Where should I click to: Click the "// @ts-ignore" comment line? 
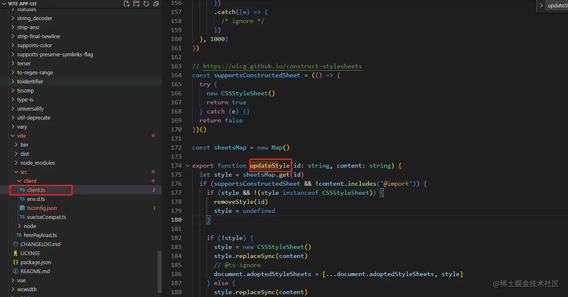pos(237,265)
